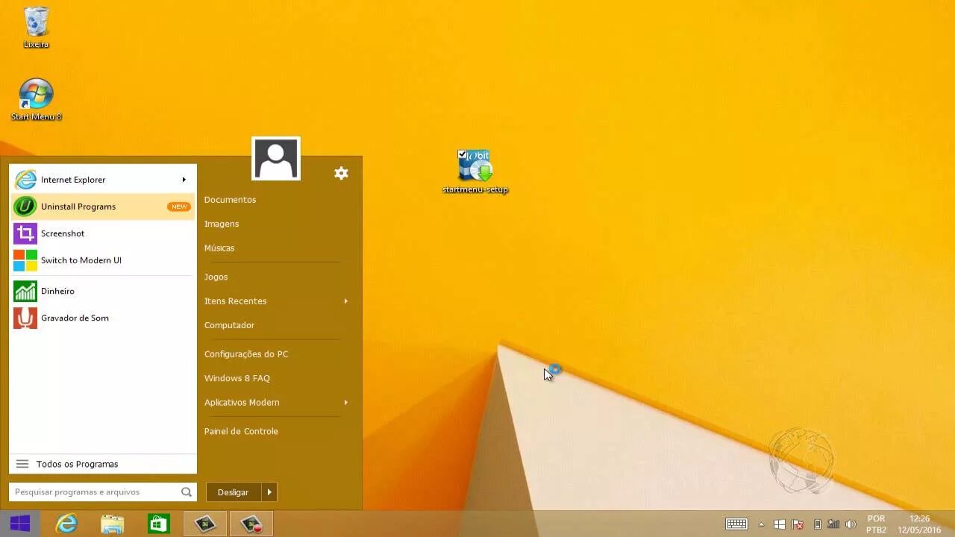
Task: Open Imagens folder
Action: (x=222, y=224)
